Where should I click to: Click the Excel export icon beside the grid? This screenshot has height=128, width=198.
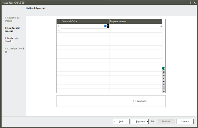(164, 68)
